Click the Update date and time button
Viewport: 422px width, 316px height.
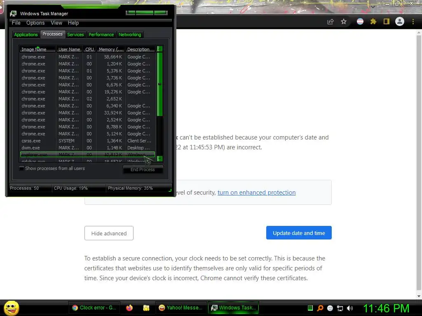(x=299, y=233)
